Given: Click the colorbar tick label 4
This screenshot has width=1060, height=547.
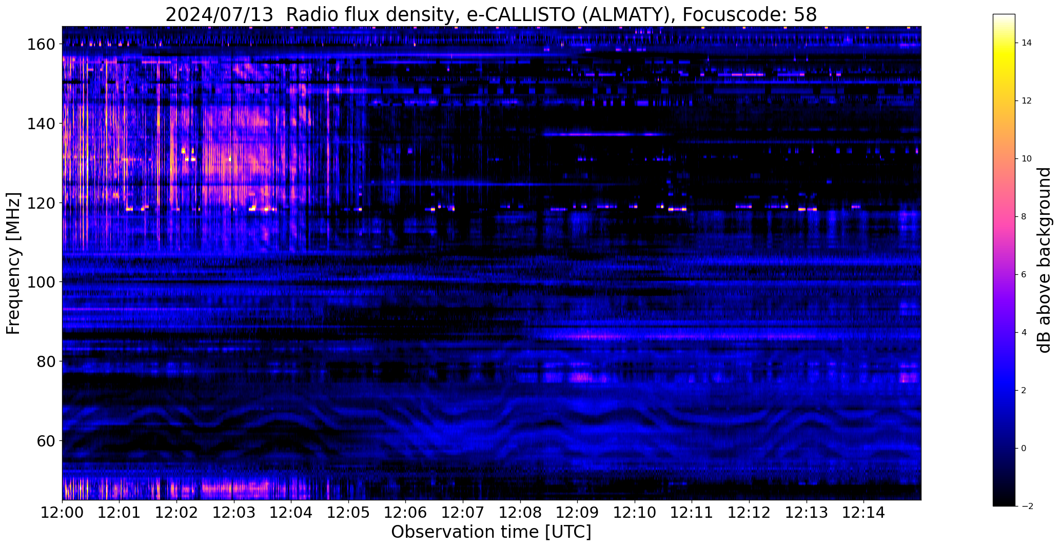Looking at the screenshot, I should [1024, 333].
